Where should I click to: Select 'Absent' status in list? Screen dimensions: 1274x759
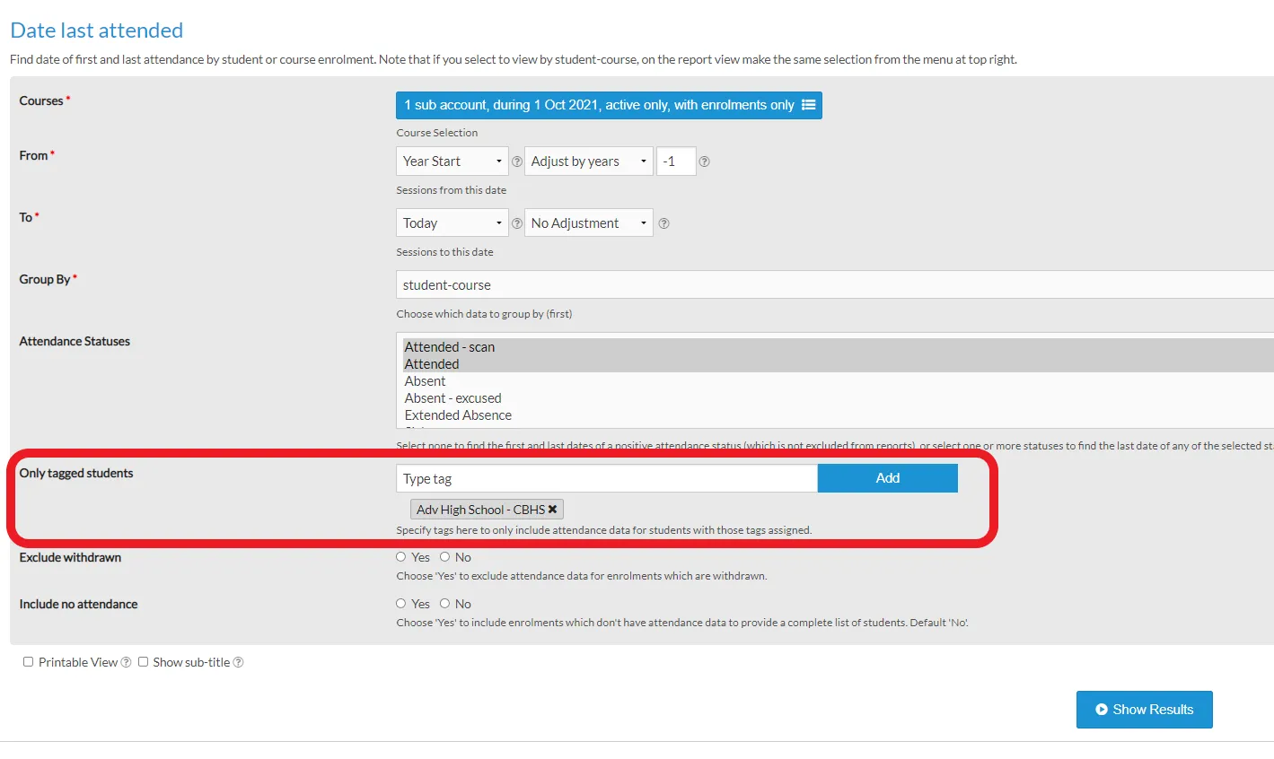[x=838, y=381]
